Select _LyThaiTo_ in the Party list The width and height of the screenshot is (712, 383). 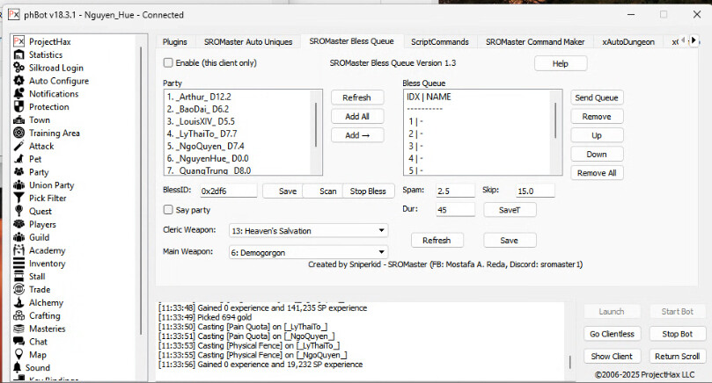(204, 133)
